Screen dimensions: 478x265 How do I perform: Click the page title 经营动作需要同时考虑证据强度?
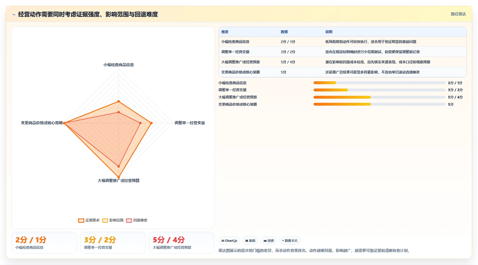88,15
